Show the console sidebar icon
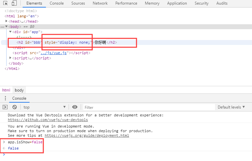 5,107
